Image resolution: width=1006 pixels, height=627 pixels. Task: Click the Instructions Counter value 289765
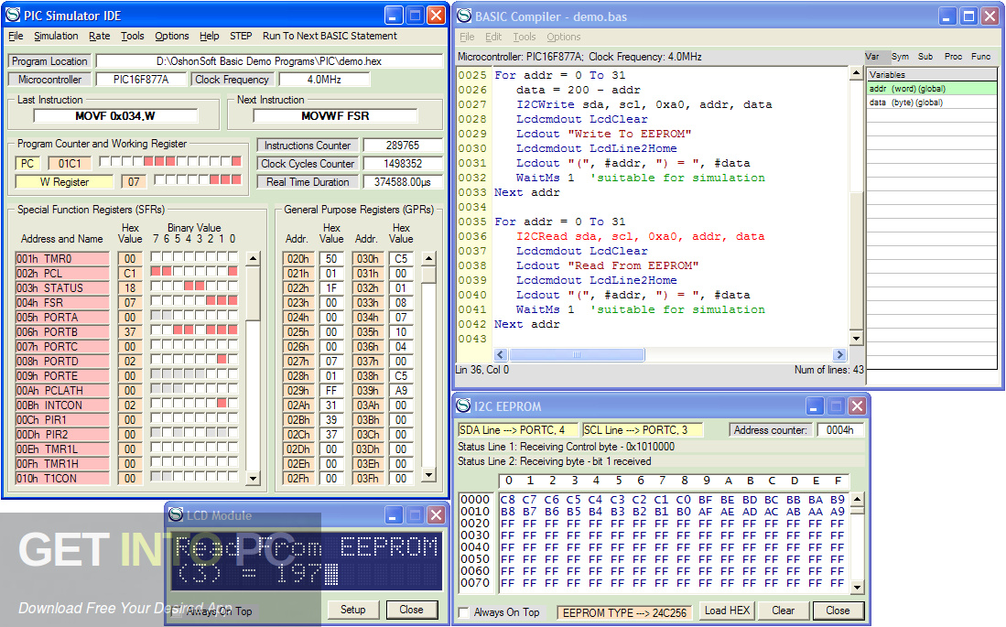pyautogui.click(x=402, y=146)
